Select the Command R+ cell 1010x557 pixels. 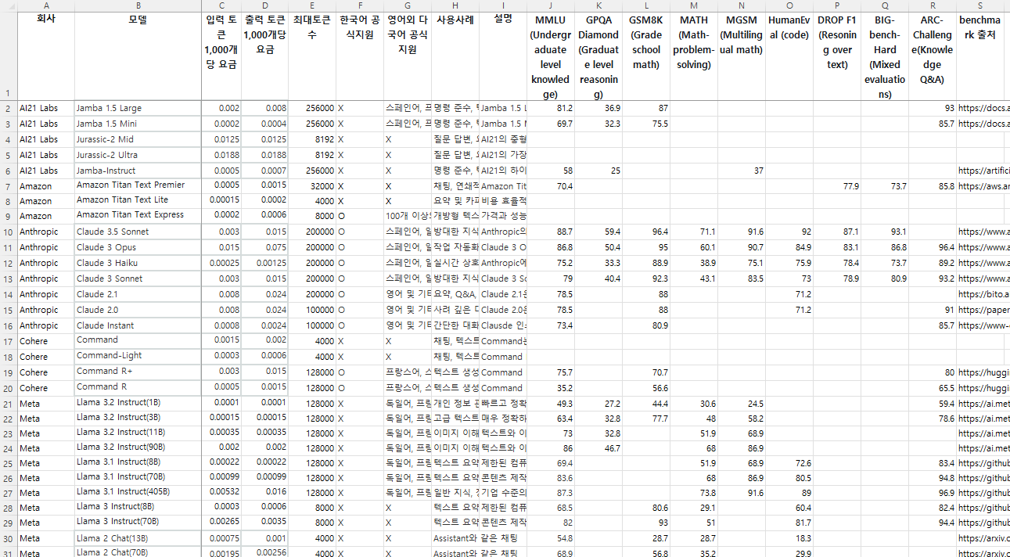pyautogui.click(x=138, y=372)
